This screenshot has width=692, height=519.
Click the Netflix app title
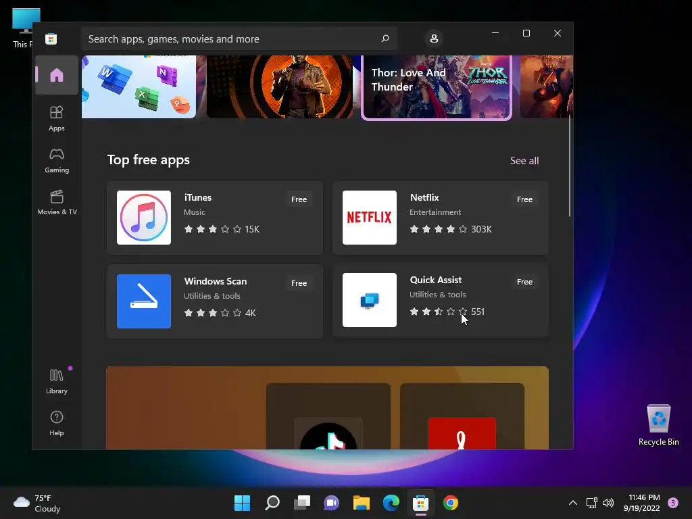click(x=424, y=198)
